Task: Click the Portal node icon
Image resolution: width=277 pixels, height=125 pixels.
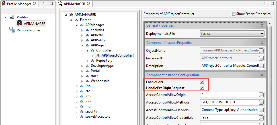Action: (x=87, y=71)
